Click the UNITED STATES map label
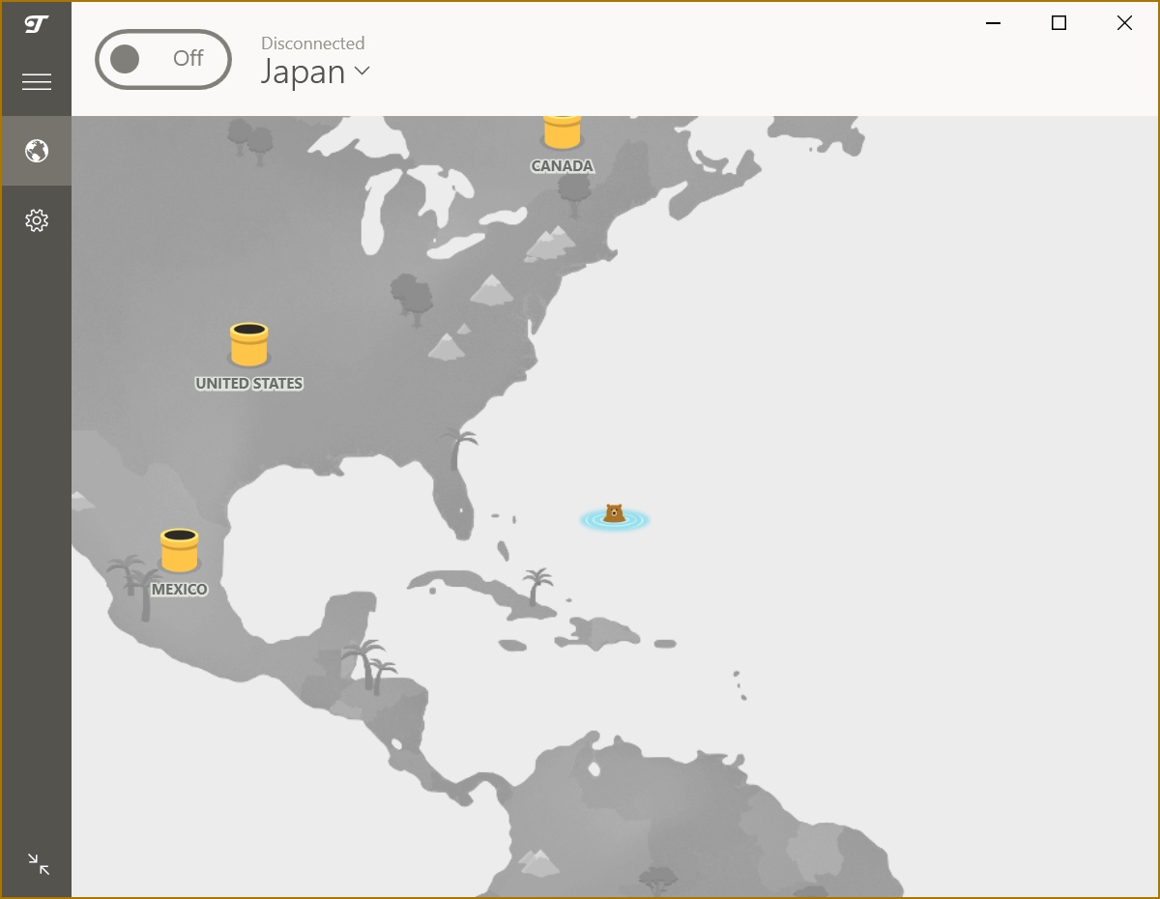The height and width of the screenshot is (899, 1160). (249, 384)
